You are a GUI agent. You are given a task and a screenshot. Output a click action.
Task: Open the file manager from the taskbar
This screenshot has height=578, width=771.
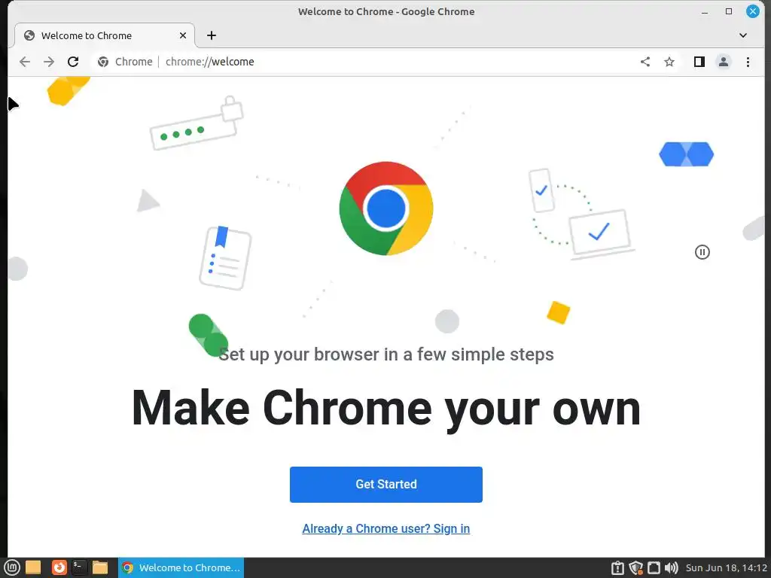pyautogui.click(x=100, y=567)
